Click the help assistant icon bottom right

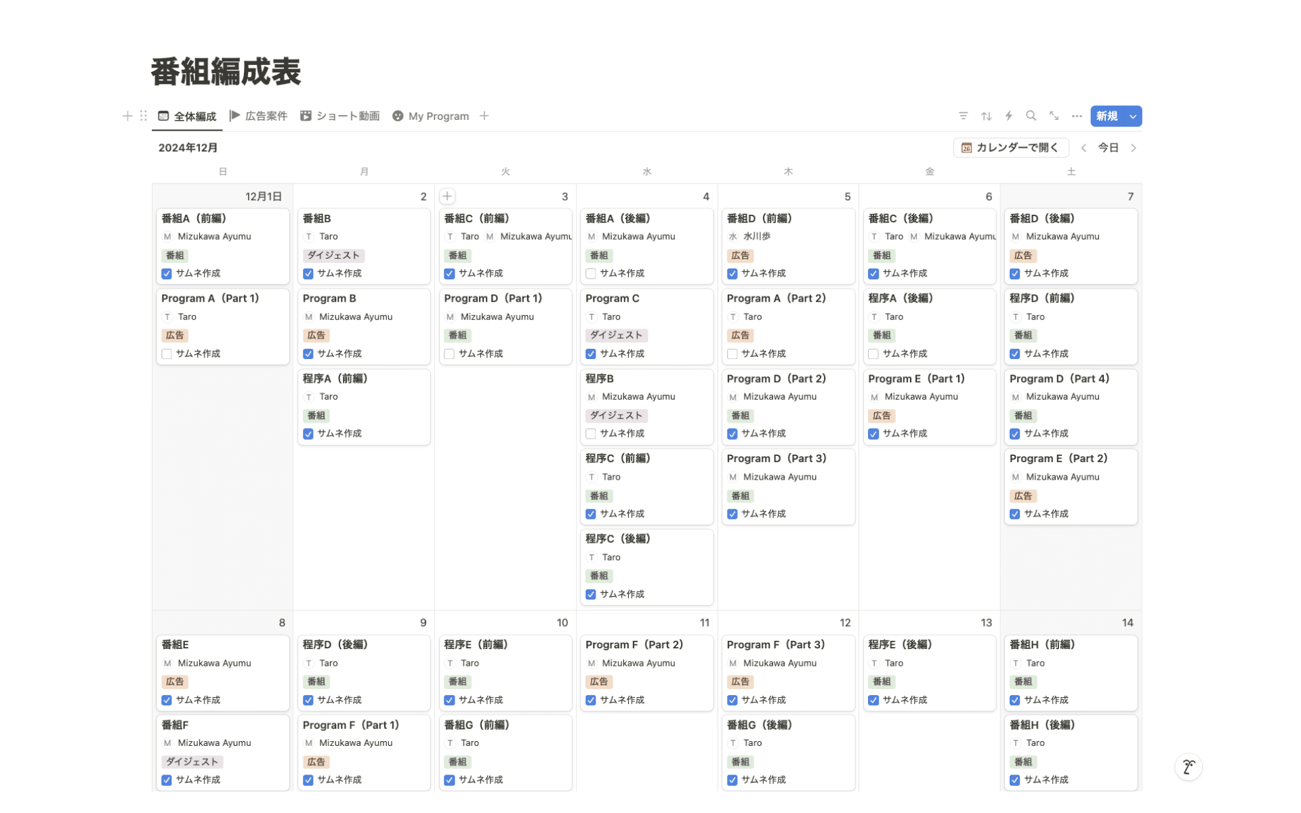[1188, 767]
